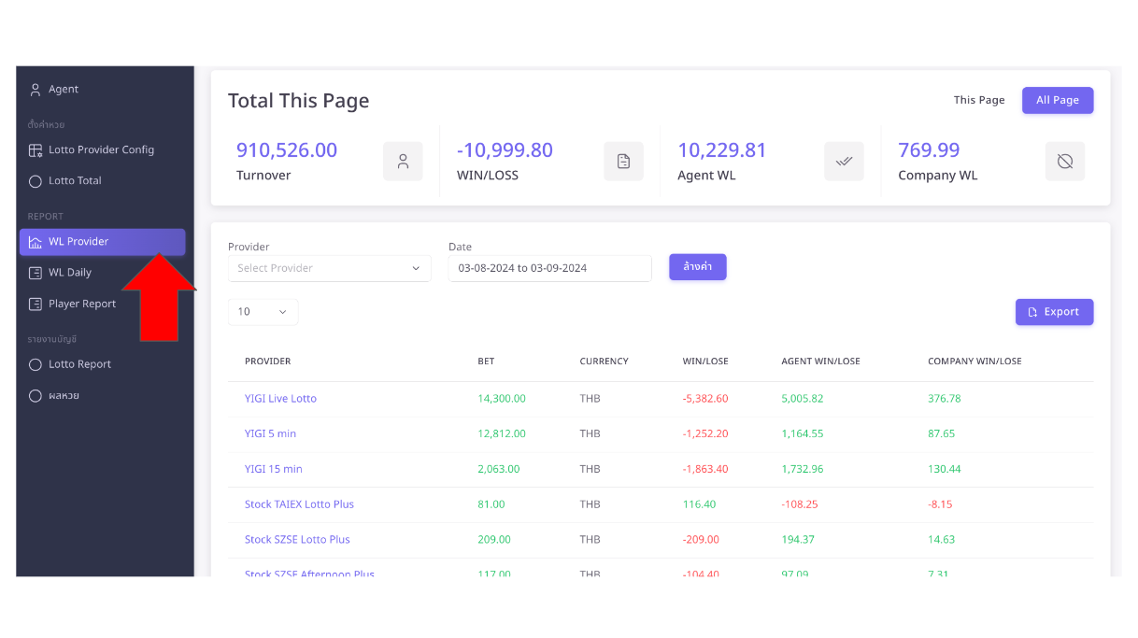This screenshot has width=1138, height=638.
Task: Open the WL Provider report menu
Action: (x=102, y=242)
